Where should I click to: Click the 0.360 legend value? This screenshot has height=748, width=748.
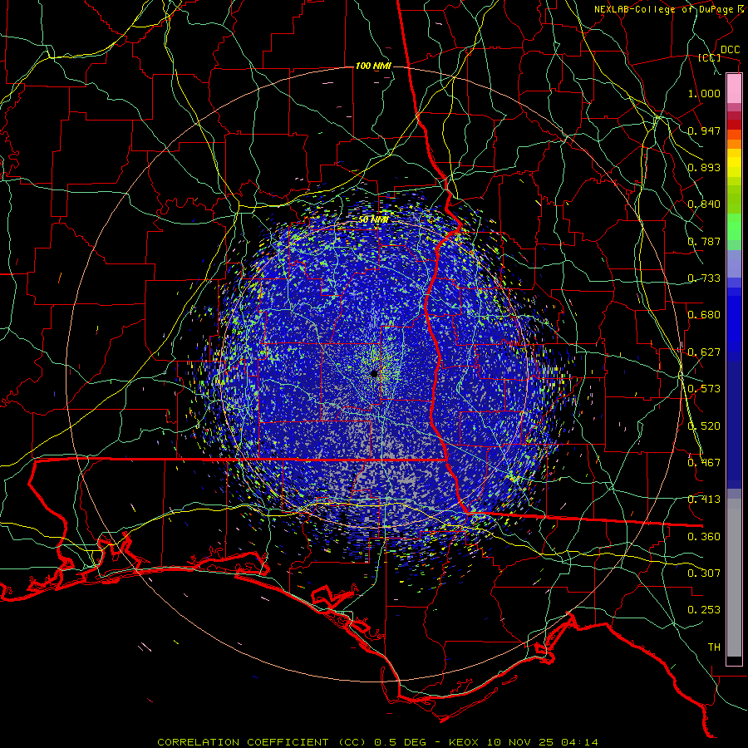(x=704, y=537)
